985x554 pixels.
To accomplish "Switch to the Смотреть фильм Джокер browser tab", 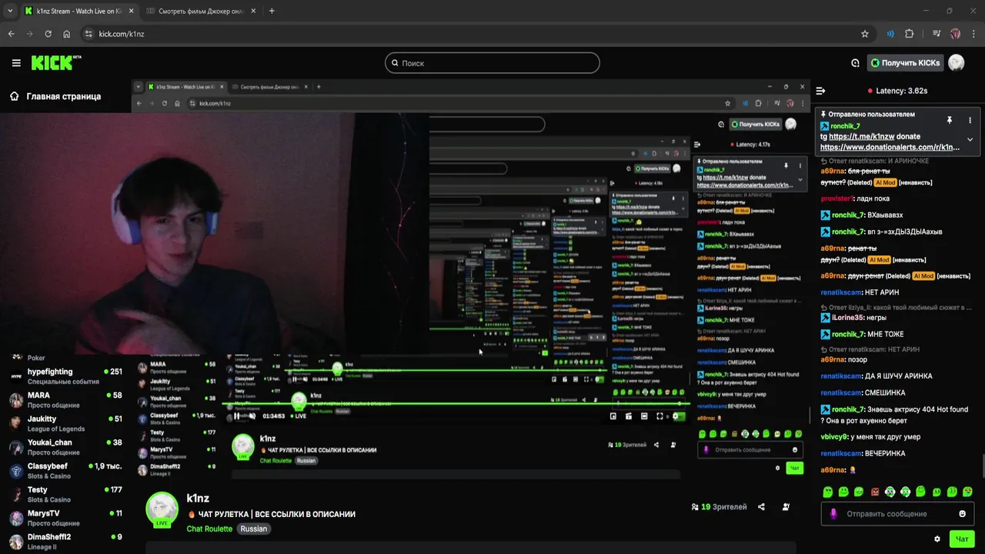I will tap(202, 11).
